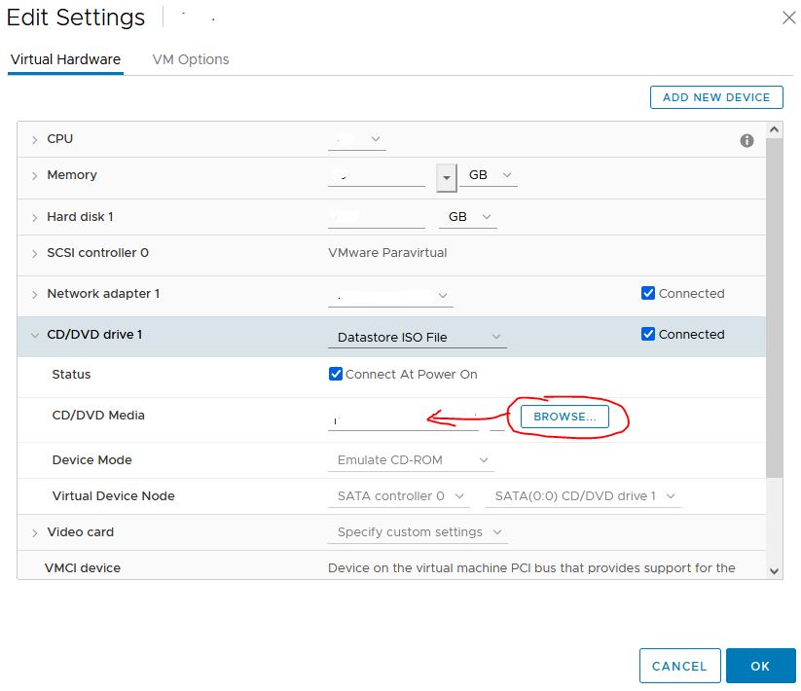801x691 pixels.
Task: Uncheck Connected for Network adapter 1
Action: pos(648,293)
